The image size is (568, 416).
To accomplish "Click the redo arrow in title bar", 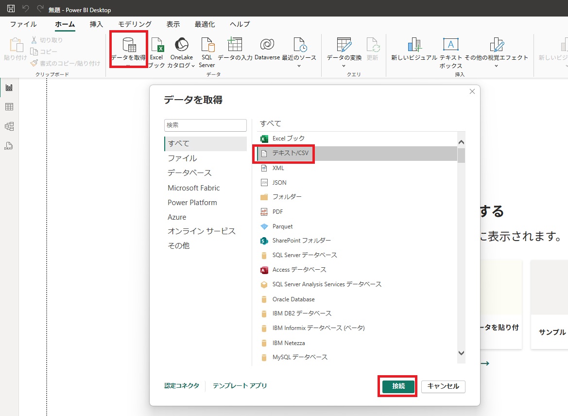I will point(40,8).
